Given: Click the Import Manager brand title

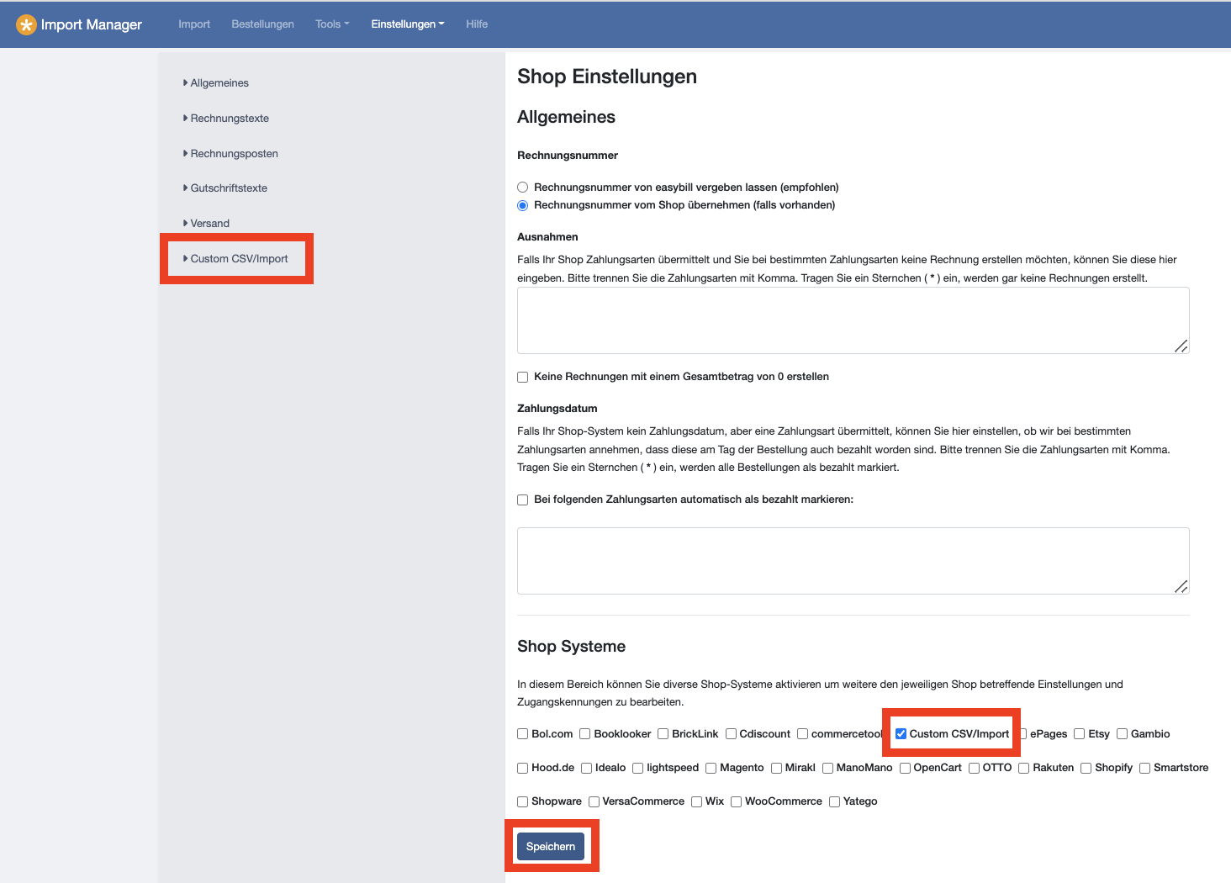Looking at the screenshot, I should click(x=92, y=24).
